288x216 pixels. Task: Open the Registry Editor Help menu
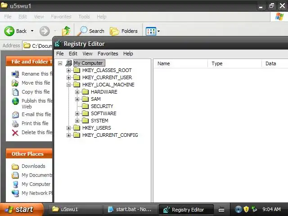[128, 54]
